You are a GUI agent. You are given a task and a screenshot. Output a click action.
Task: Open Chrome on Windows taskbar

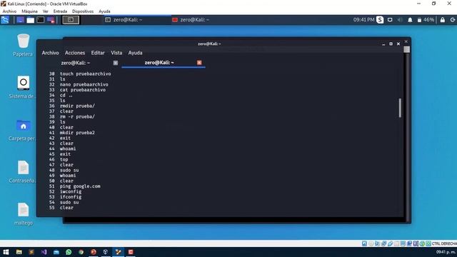[x=81, y=252]
